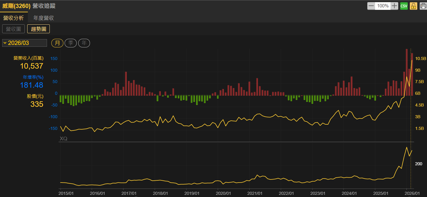Open the 營收分析 tab
Image resolution: width=427 pixels, height=197 pixels.
tap(14, 18)
